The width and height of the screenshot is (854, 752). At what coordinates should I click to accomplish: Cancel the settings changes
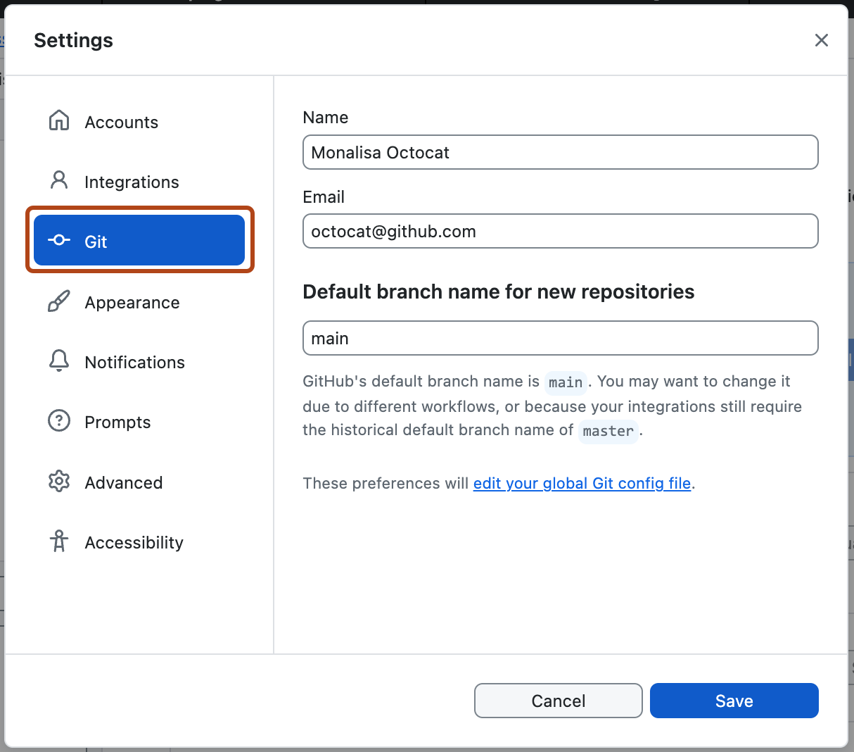tap(558, 701)
